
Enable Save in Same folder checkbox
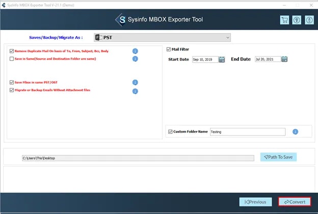tap(12, 59)
